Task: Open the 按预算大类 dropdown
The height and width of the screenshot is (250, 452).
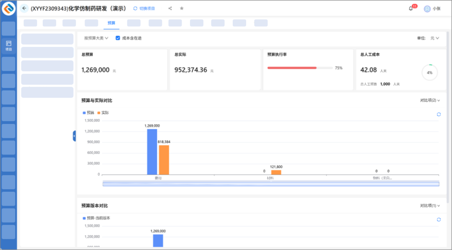Action: (96, 38)
